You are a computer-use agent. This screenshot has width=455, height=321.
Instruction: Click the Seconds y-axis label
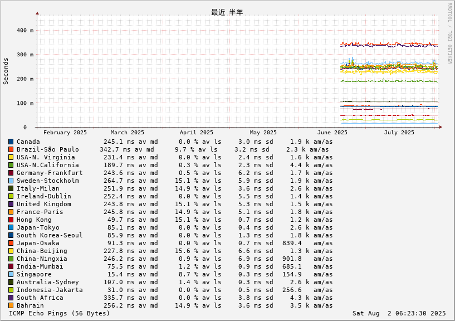pos(6,71)
